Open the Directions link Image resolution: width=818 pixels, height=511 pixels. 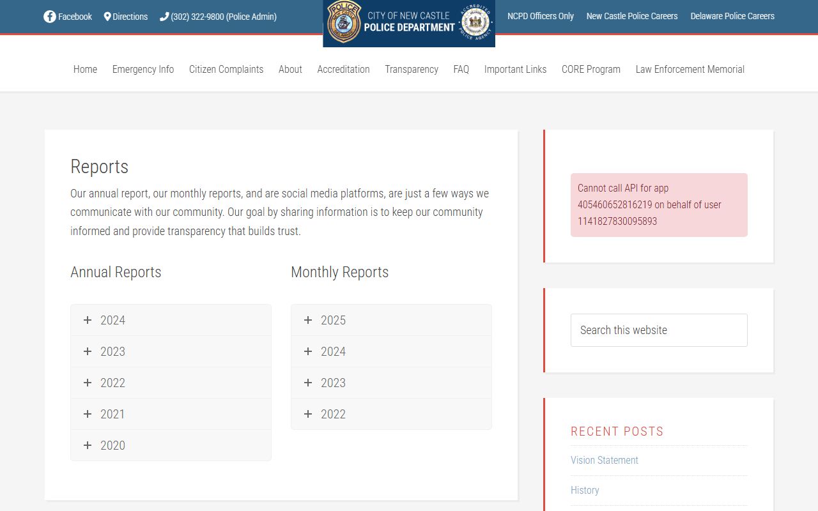126,17
